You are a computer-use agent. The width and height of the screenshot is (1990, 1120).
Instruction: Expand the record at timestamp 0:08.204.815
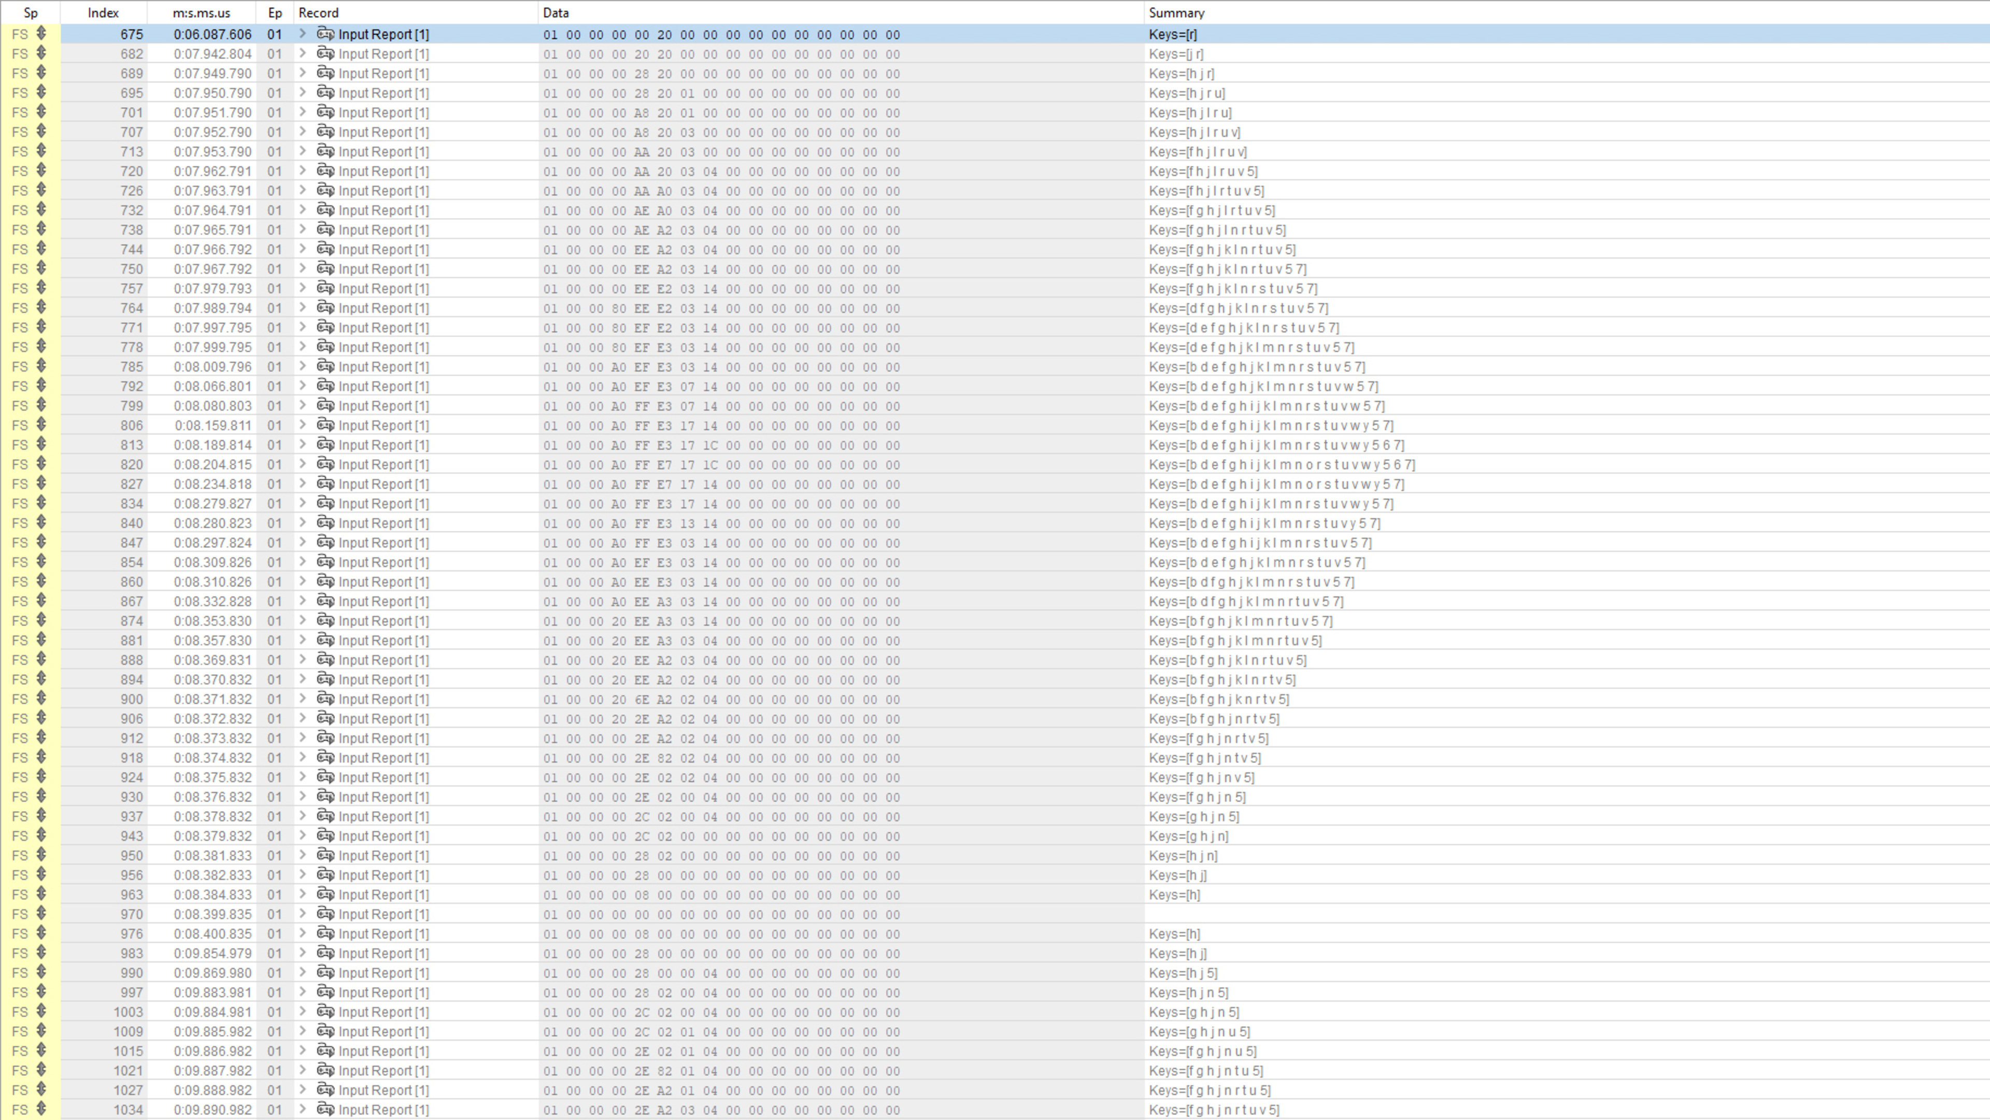coord(303,464)
